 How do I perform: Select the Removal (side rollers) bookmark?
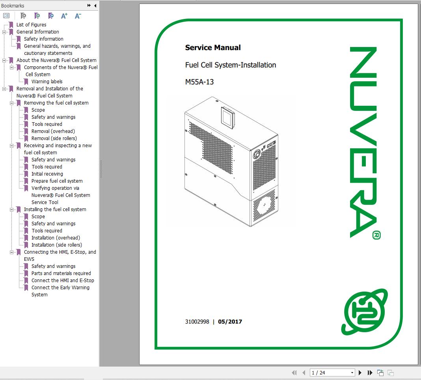click(x=54, y=138)
